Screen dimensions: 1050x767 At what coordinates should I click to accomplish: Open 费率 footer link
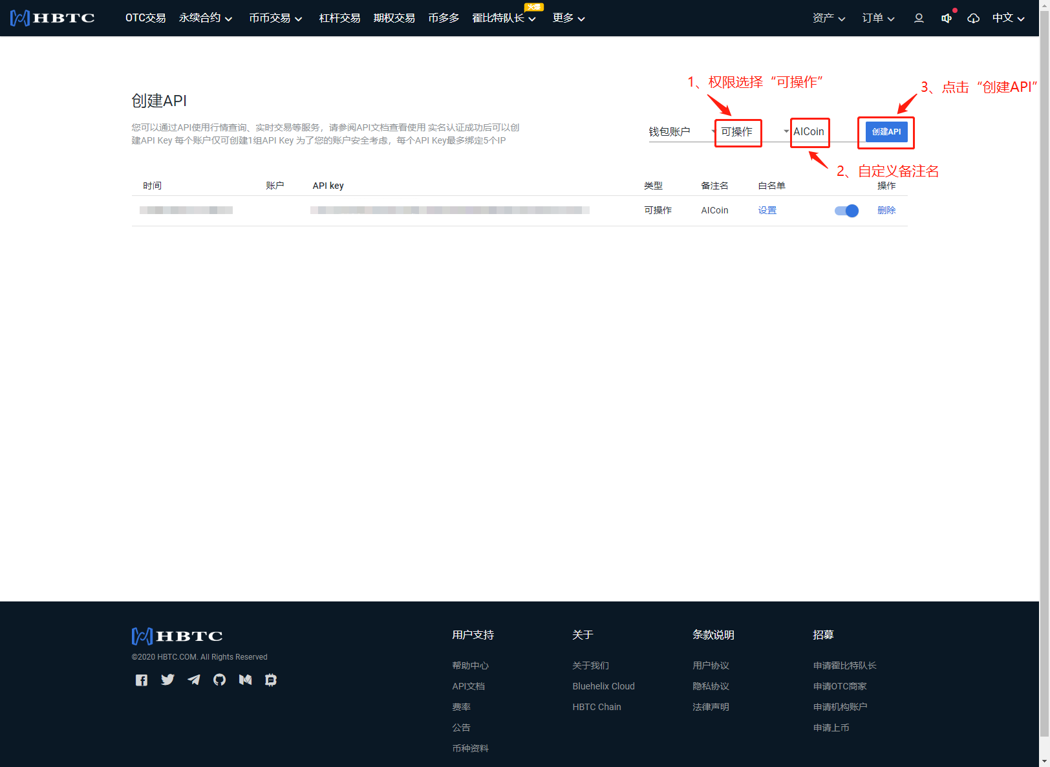coord(461,707)
